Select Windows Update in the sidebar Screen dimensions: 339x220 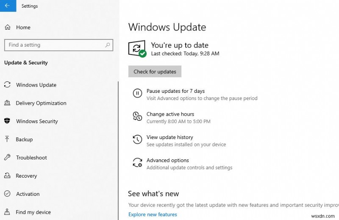click(36, 85)
